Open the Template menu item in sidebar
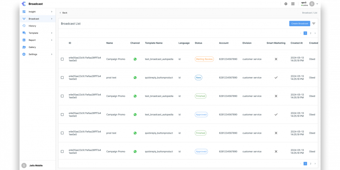The width and height of the screenshot is (340, 170). tap(33, 33)
